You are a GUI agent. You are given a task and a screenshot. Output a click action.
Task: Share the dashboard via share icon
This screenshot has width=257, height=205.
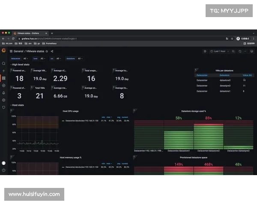52,51
